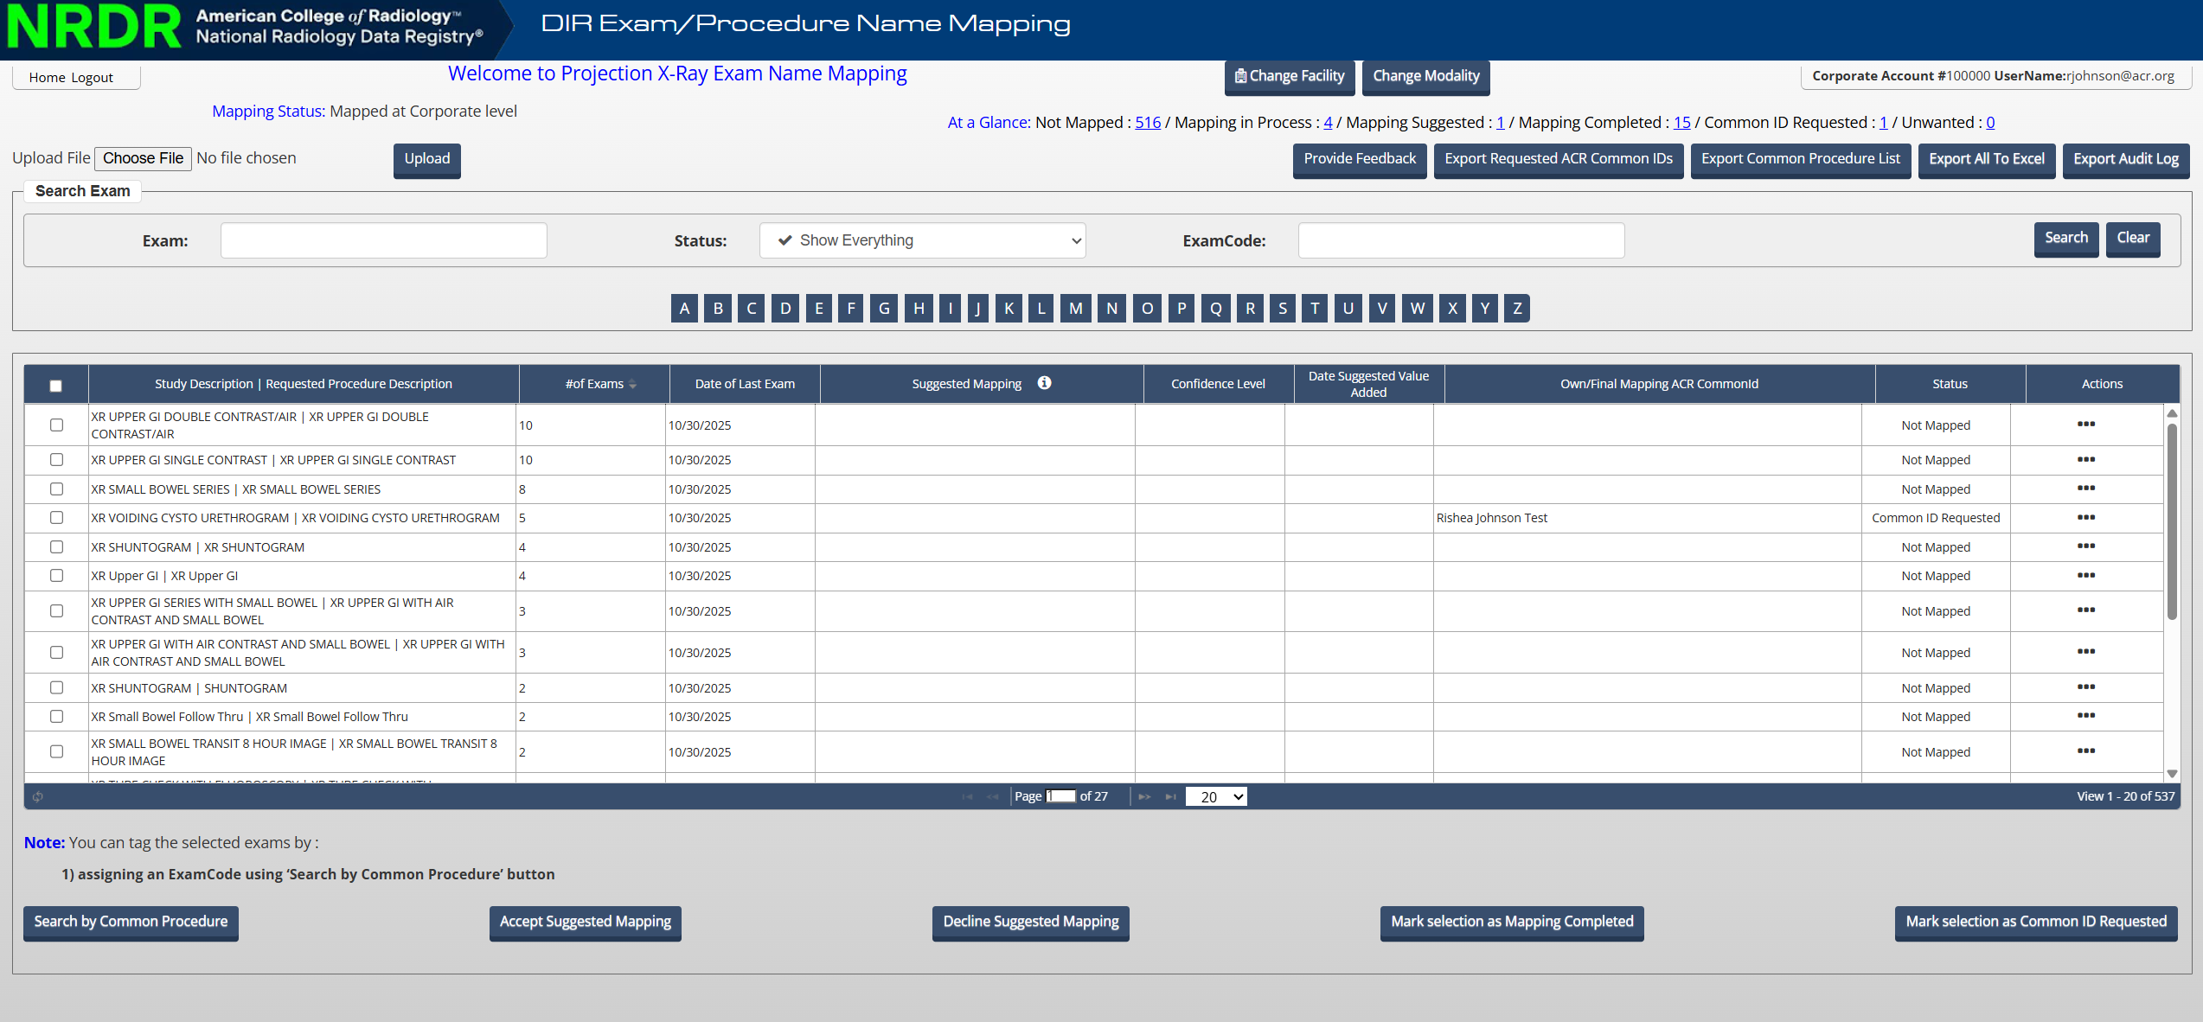Viewport: 2203px width, 1022px height.
Task: Expand the rows-per-page dropdown showing 20
Action: [1216, 796]
